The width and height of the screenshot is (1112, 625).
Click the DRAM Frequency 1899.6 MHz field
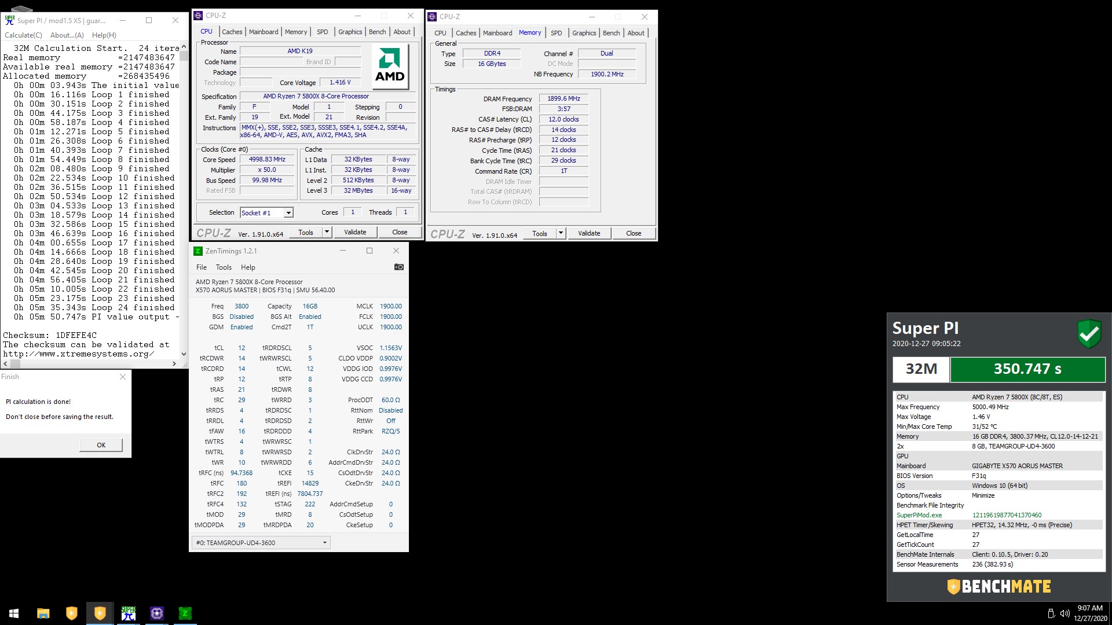[x=564, y=98]
